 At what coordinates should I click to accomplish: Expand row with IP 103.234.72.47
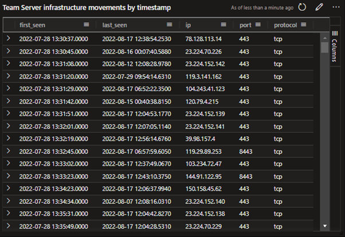tap(9, 163)
